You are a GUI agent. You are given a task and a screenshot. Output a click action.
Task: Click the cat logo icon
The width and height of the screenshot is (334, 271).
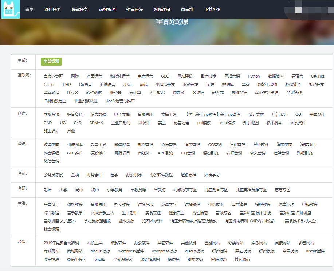(x=11, y=9)
